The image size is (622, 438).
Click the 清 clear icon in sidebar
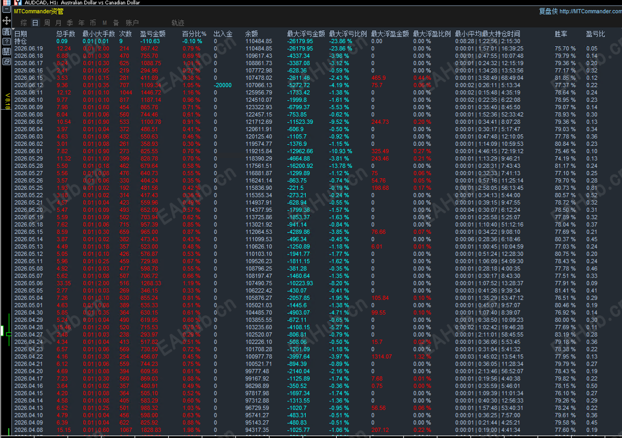[x=6, y=31]
